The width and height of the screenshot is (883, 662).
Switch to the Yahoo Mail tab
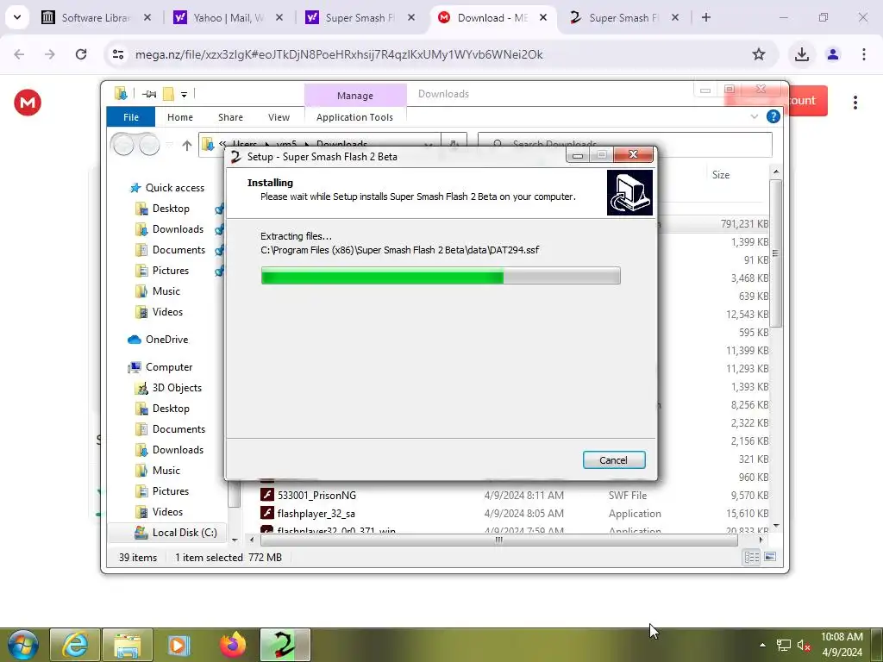[x=228, y=17]
